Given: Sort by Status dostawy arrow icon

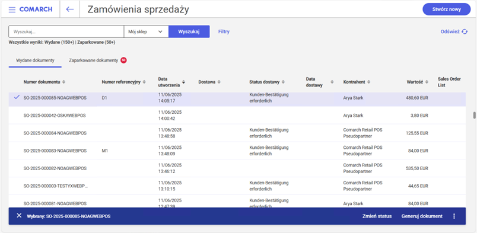Looking at the screenshot, I should [x=283, y=82].
